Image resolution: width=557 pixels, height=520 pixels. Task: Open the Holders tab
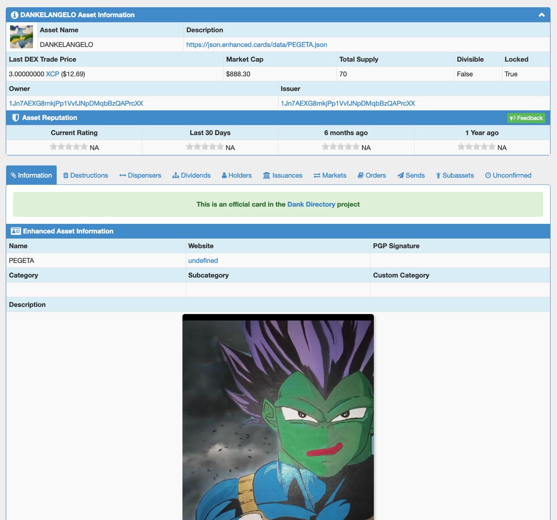[237, 175]
